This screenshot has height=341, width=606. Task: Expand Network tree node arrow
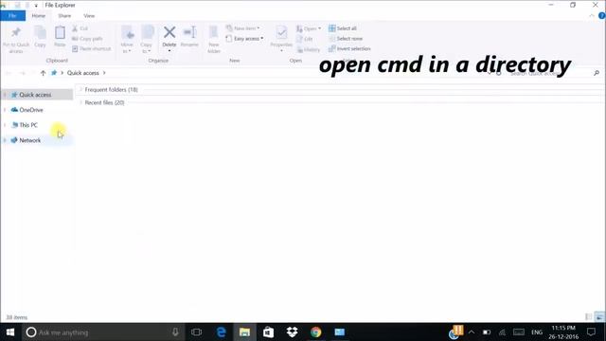[5, 140]
